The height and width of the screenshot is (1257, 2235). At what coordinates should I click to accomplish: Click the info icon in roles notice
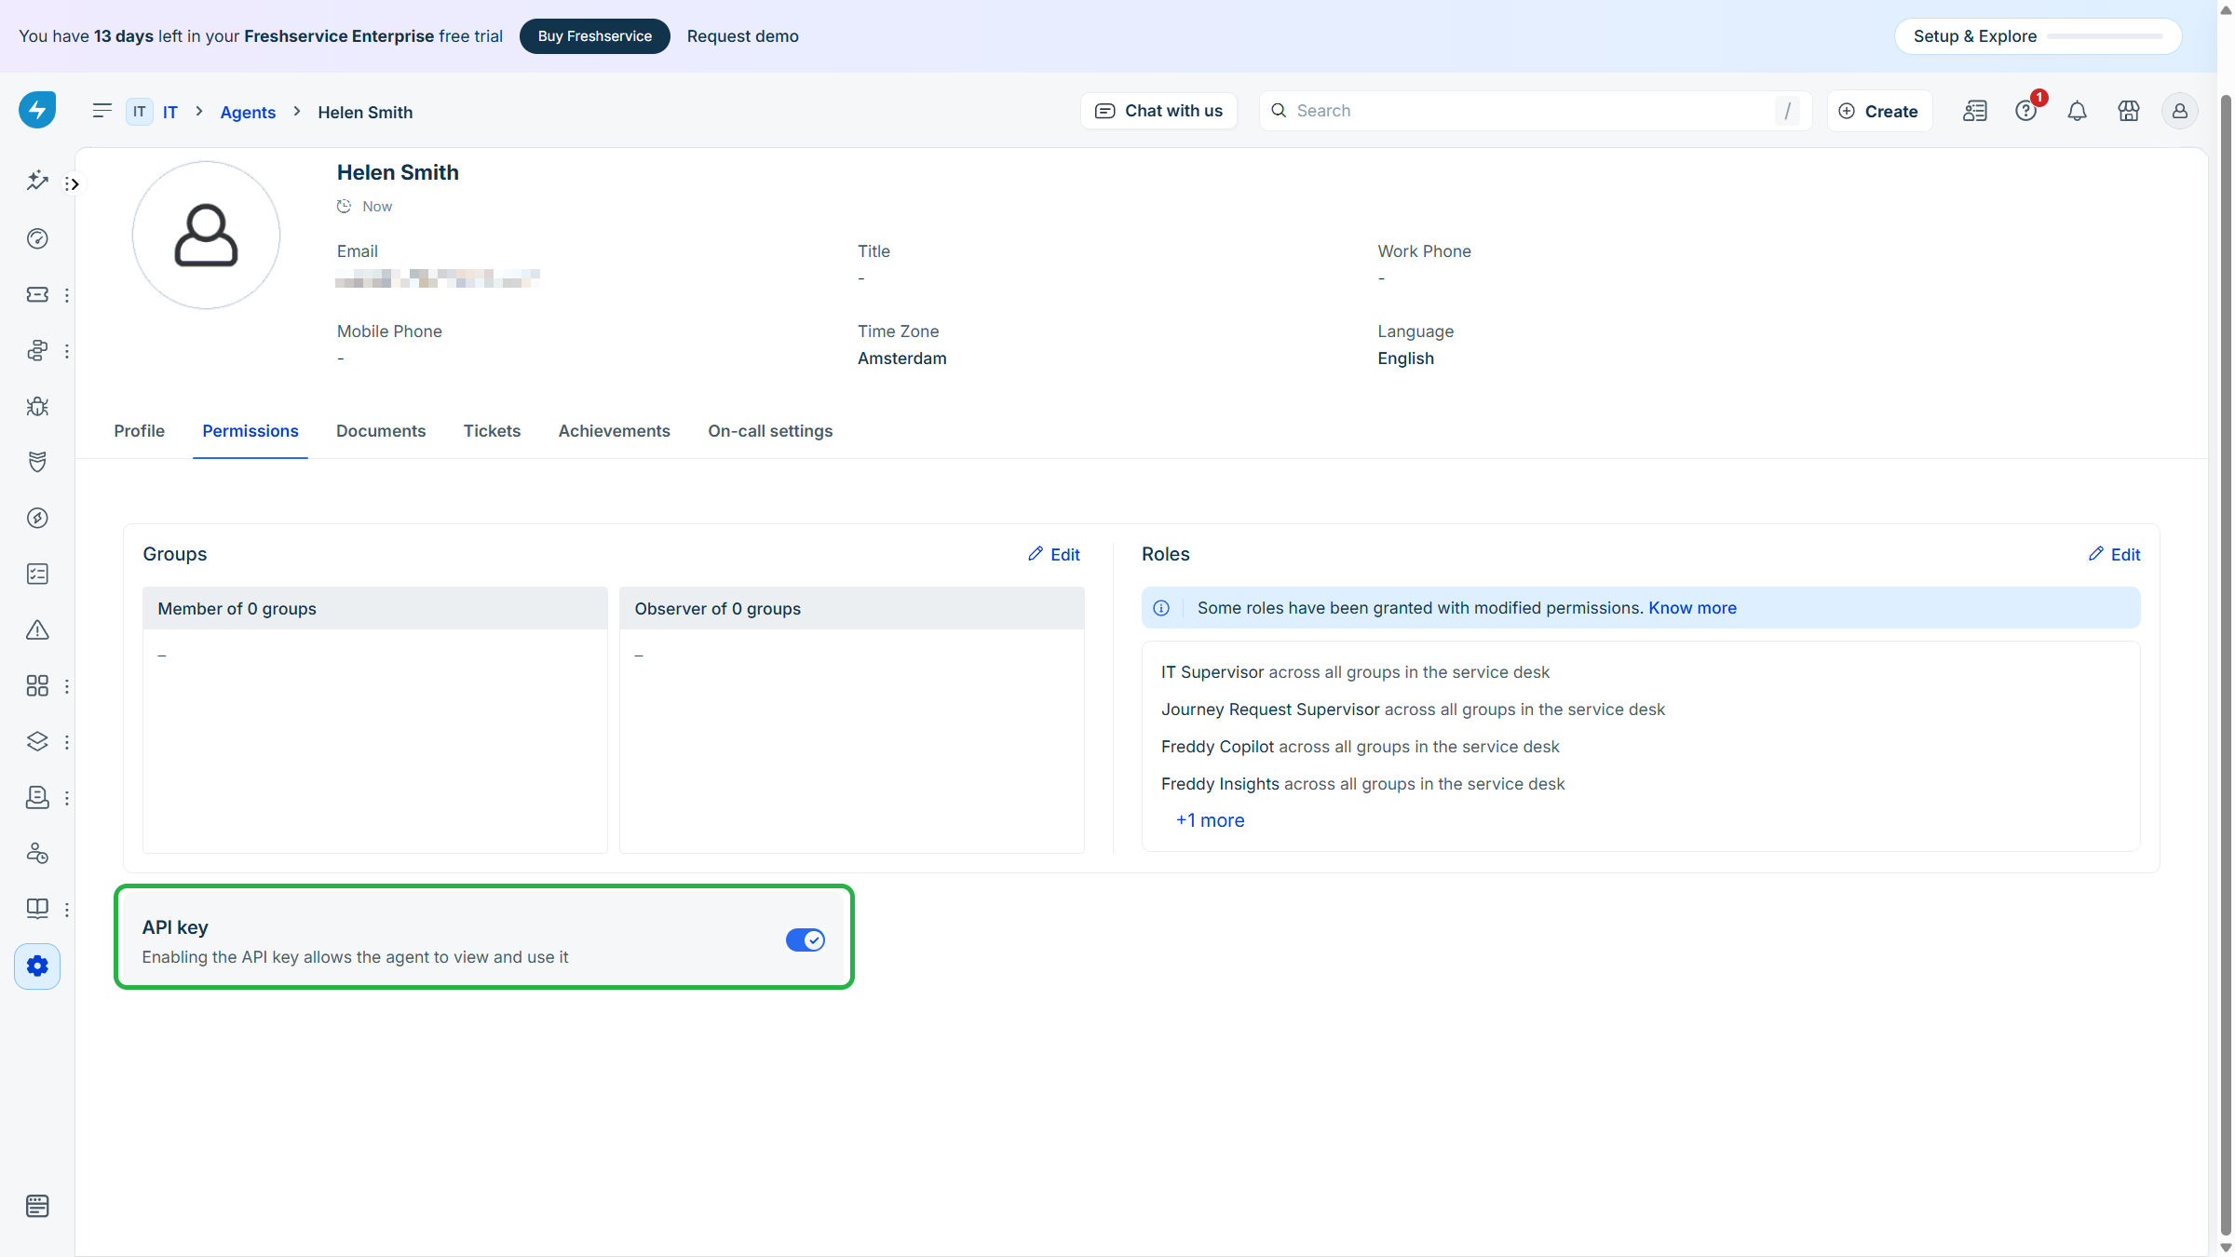tap(1161, 608)
